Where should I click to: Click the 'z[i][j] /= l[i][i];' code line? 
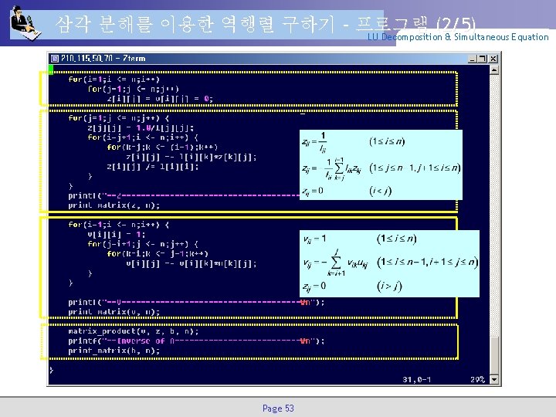tap(153, 167)
